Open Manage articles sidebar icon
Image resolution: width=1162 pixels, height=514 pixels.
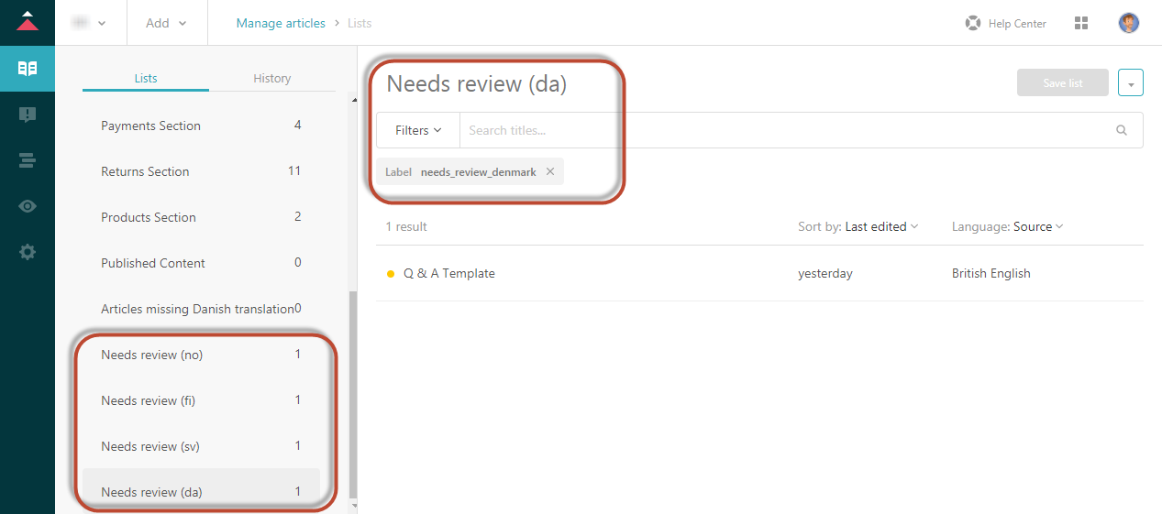click(x=28, y=69)
